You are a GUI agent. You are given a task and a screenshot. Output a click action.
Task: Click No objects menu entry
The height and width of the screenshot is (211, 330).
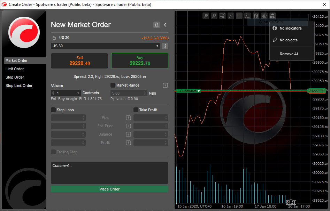click(x=292, y=40)
